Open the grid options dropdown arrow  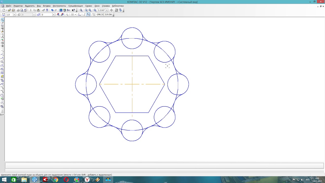point(75,14)
